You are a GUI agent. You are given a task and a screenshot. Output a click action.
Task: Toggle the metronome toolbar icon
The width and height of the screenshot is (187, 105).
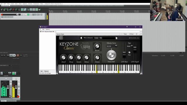tap(19, 10)
